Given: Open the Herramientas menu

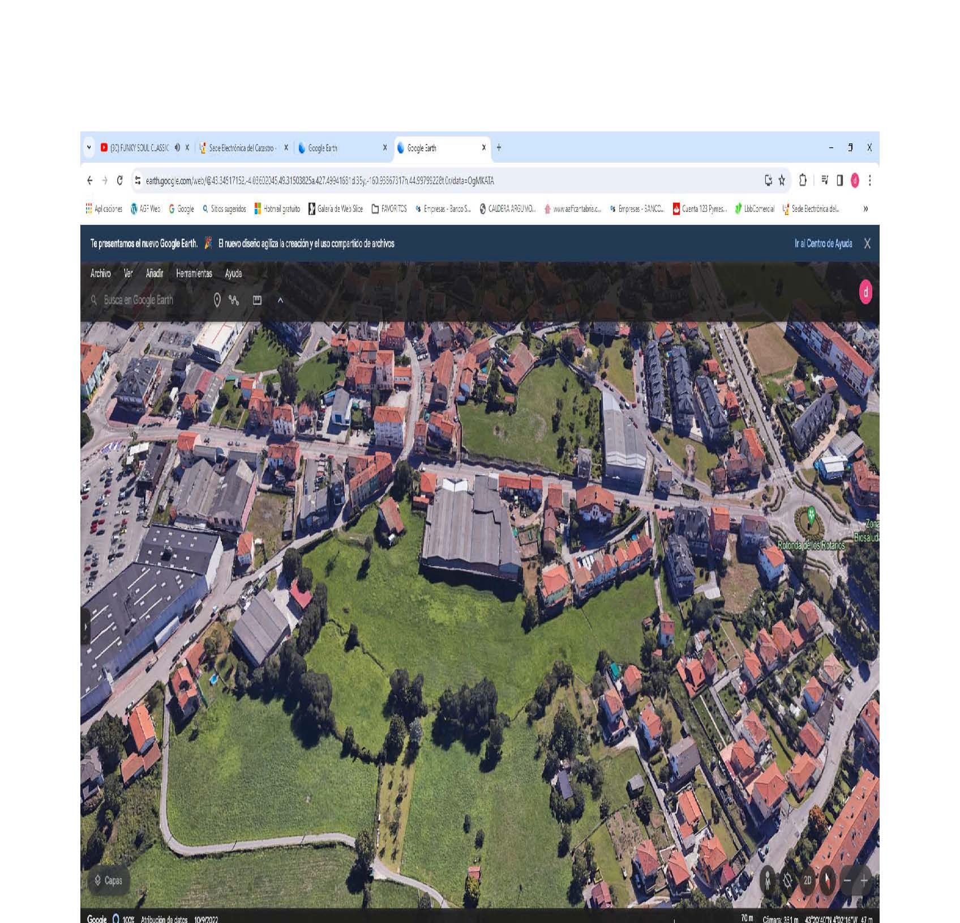Looking at the screenshot, I should click(x=194, y=274).
